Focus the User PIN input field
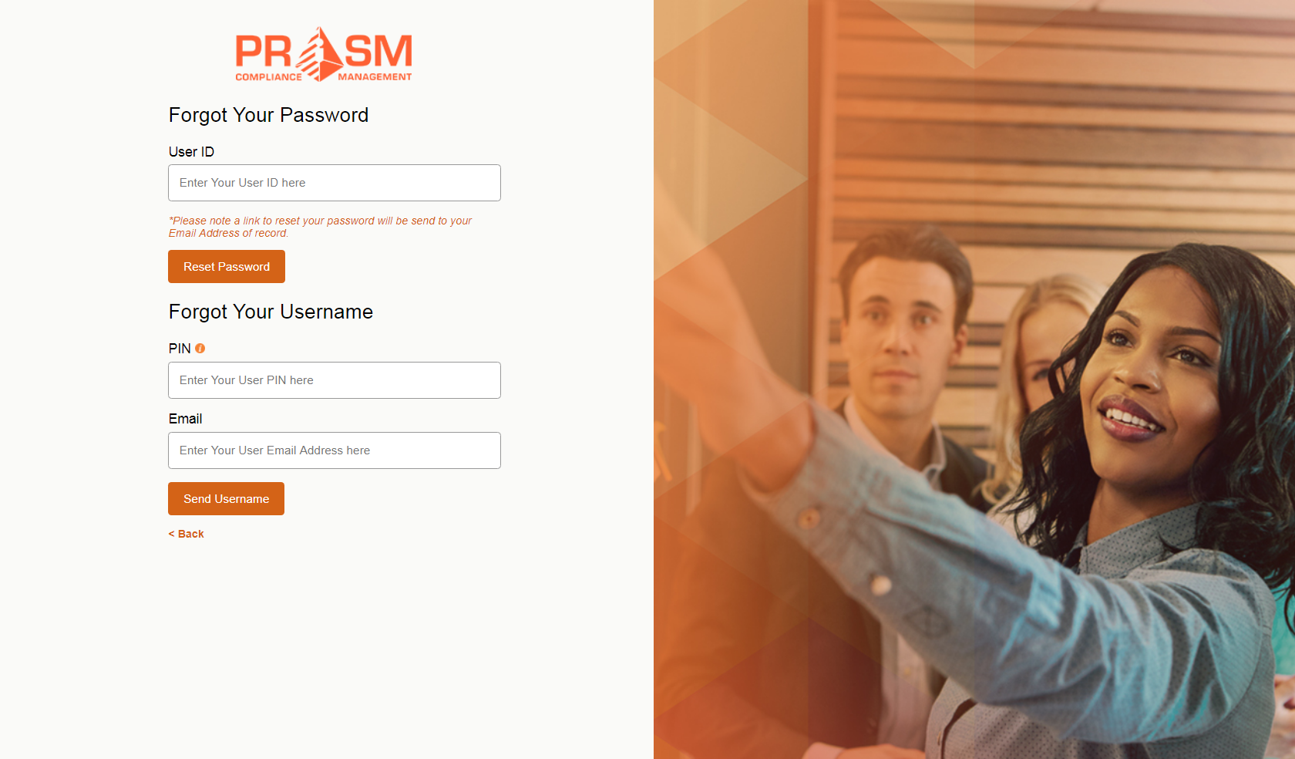The height and width of the screenshot is (759, 1295). point(335,380)
